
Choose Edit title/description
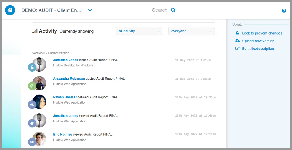click(258, 49)
